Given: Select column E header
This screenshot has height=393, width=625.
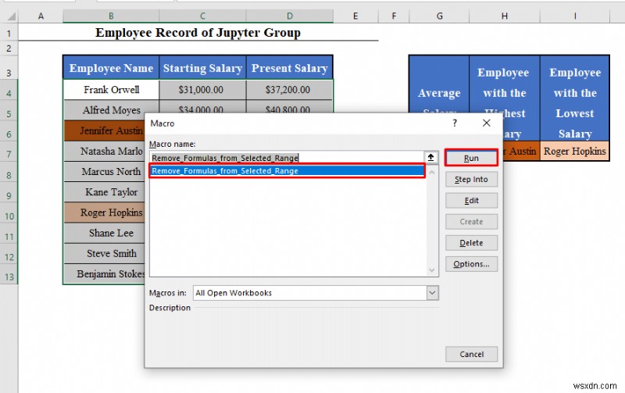Looking at the screenshot, I should pyautogui.click(x=355, y=16).
